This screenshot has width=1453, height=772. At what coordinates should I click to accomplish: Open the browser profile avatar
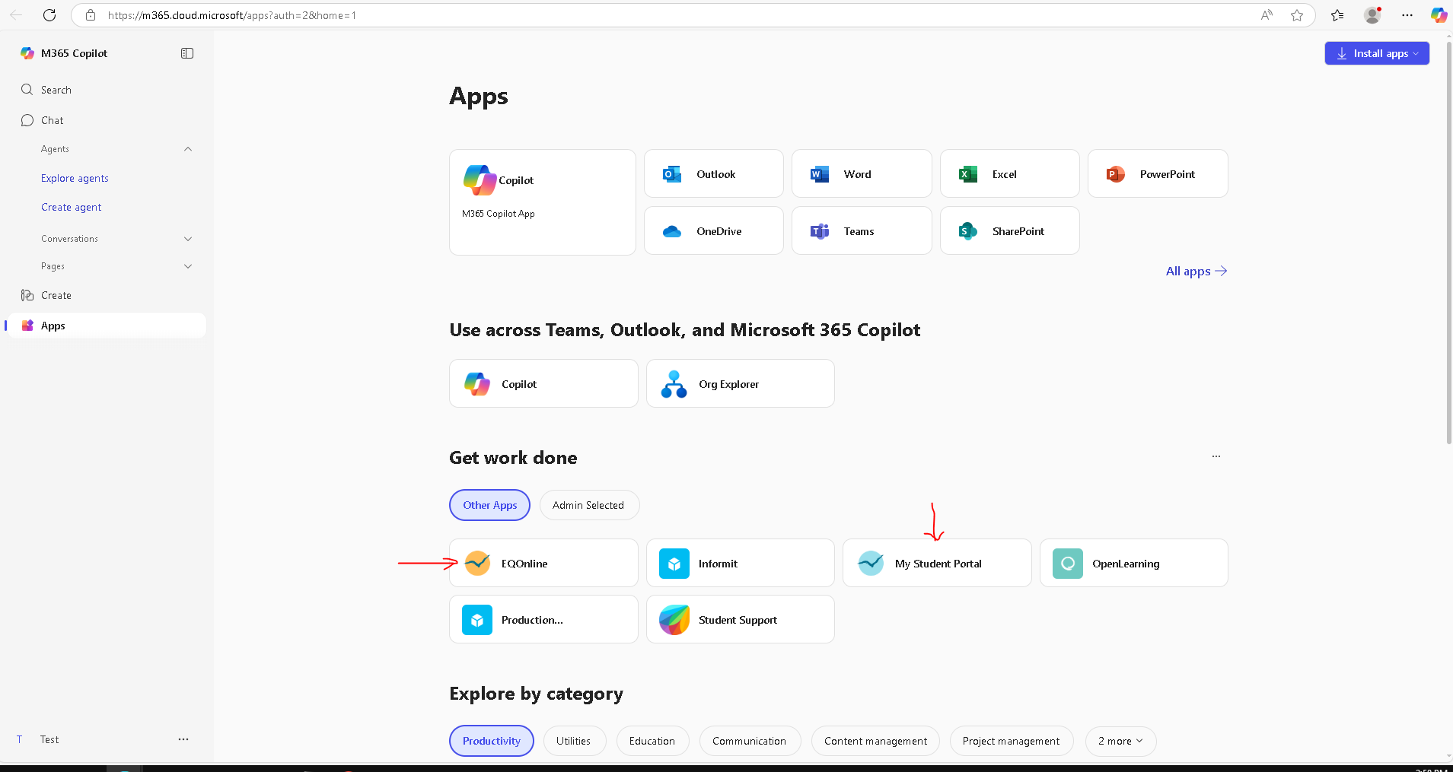1372,15
